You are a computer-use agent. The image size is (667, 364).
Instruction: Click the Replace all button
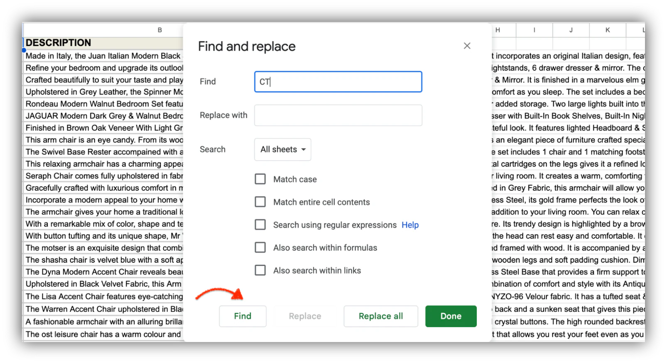381,316
